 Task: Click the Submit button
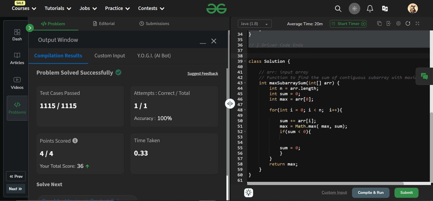point(406,193)
